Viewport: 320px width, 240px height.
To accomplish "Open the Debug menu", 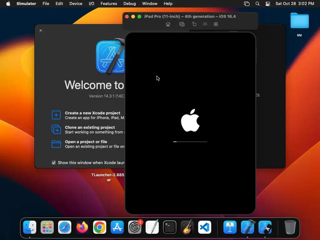I will 130,3.
